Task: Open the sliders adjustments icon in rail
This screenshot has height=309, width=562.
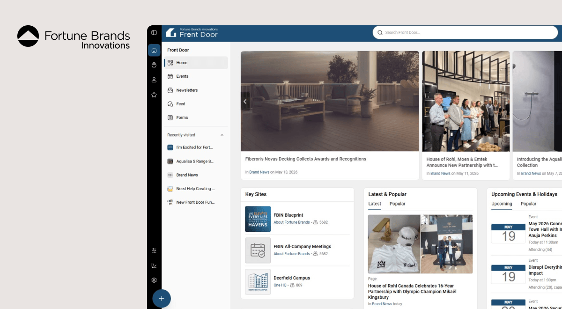Action: coord(154,250)
